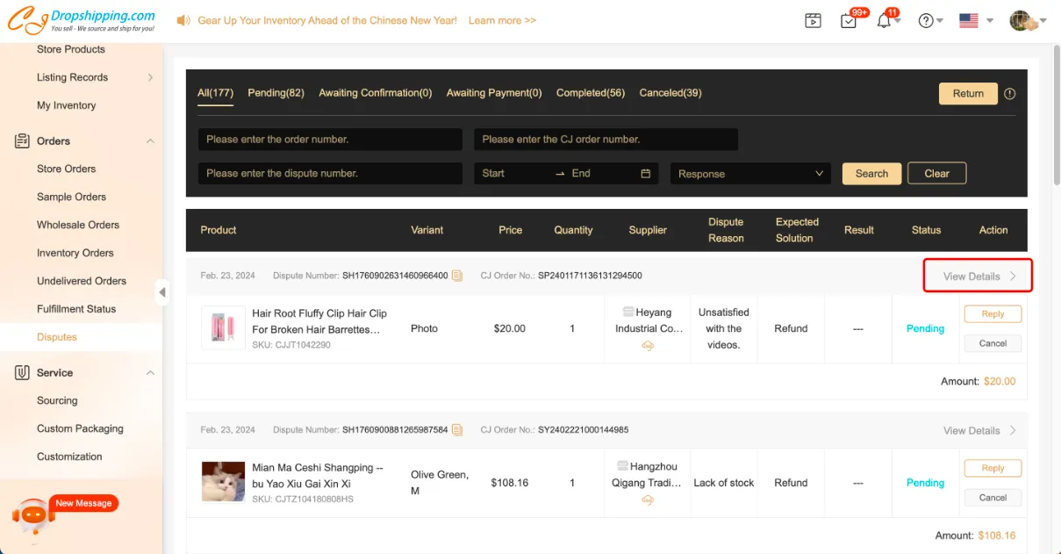Copy dispute number SH1760902631460966400 via copy icon
Screen dimensions: 1061x554
457,276
